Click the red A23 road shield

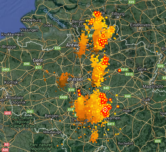point(8,113)
